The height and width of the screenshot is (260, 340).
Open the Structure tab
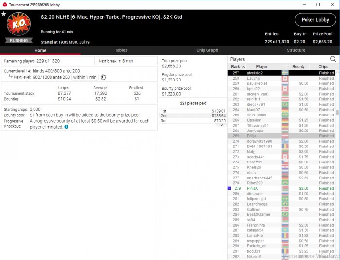296,50
